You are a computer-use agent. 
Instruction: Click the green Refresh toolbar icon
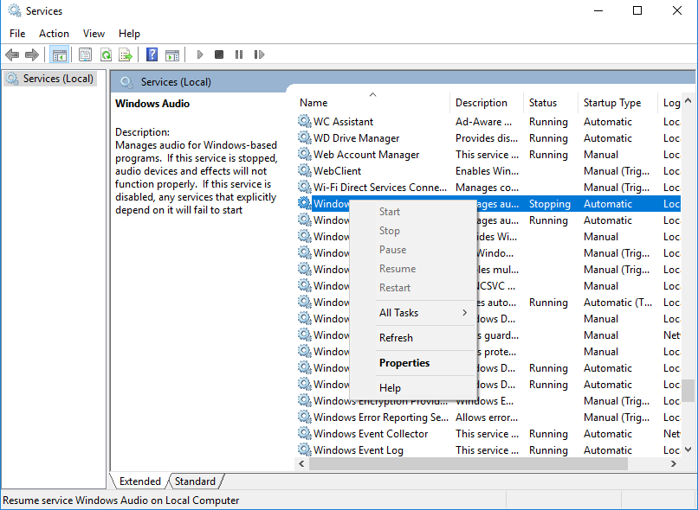coord(106,54)
